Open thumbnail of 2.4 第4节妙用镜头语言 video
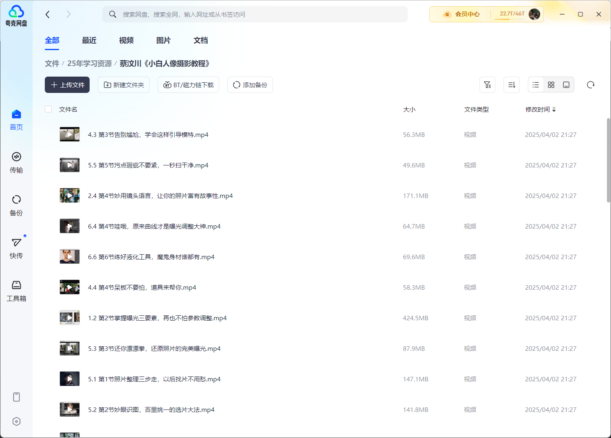 tap(70, 196)
